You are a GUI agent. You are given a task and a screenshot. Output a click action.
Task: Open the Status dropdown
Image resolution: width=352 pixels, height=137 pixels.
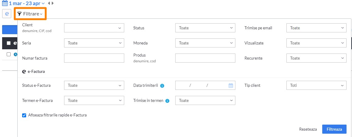(205, 28)
